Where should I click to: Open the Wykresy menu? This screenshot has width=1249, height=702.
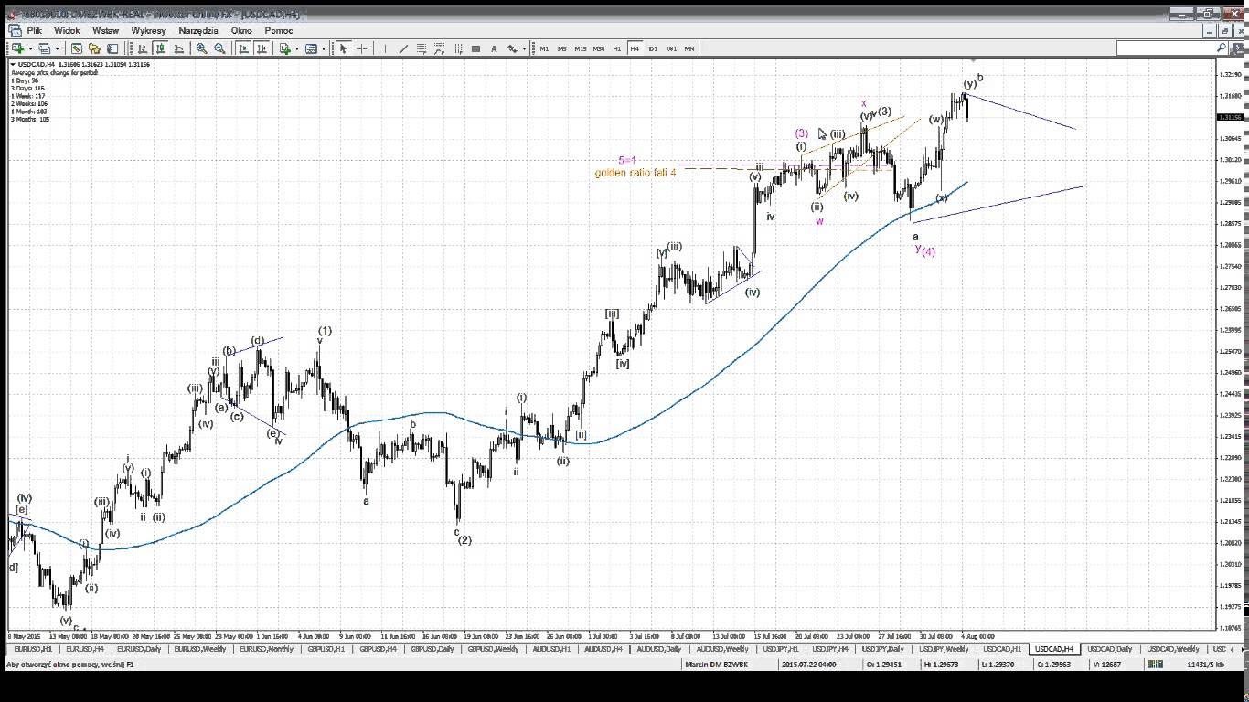coord(148,30)
